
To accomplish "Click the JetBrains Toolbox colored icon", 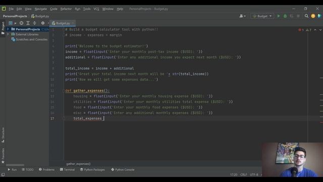I will coord(319,16).
